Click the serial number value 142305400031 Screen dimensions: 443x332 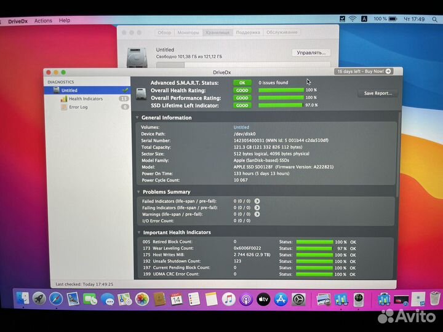tap(249, 140)
